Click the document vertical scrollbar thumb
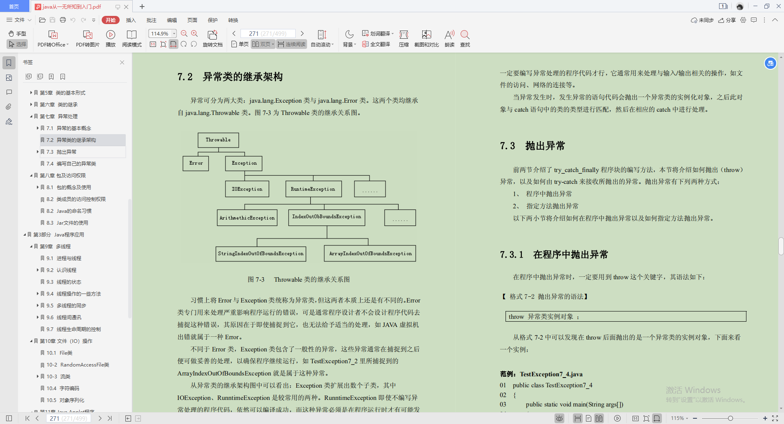The image size is (784, 424). 781,246
